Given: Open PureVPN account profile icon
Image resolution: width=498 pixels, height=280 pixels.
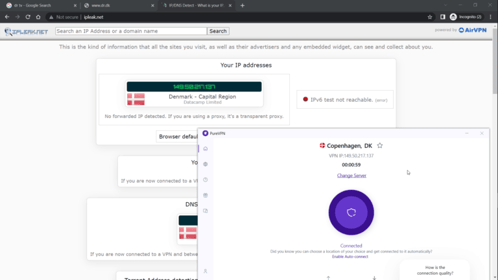Looking at the screenshot, I should [x=206, y=271].
